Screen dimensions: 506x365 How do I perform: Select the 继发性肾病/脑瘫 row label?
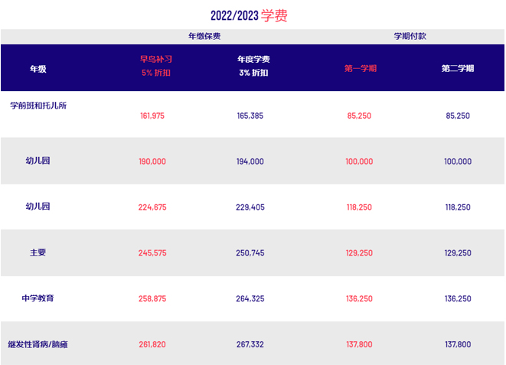click(38, 344)
